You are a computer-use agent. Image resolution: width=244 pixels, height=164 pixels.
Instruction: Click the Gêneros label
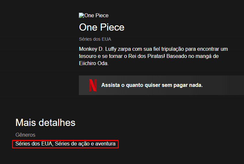[25, 135]
